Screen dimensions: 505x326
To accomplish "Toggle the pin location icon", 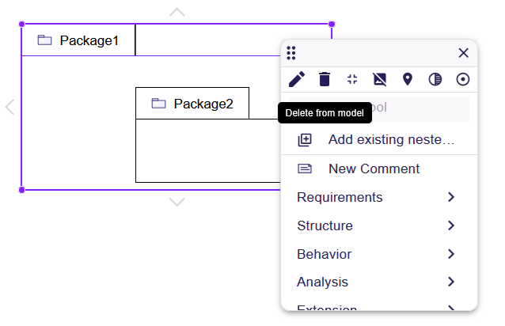I will tap(408, 79).
